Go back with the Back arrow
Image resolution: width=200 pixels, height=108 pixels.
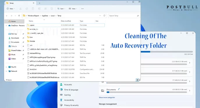7,16
